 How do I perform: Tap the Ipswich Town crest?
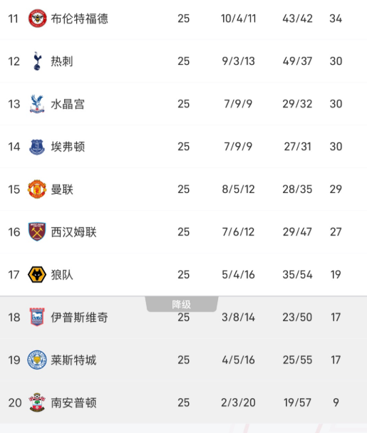point(37,317)
